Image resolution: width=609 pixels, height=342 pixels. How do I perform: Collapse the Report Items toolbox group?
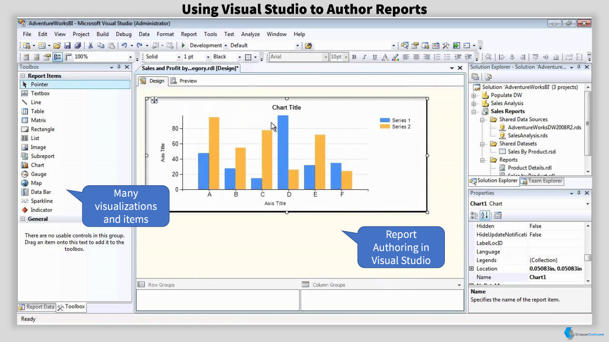(22, 76)
